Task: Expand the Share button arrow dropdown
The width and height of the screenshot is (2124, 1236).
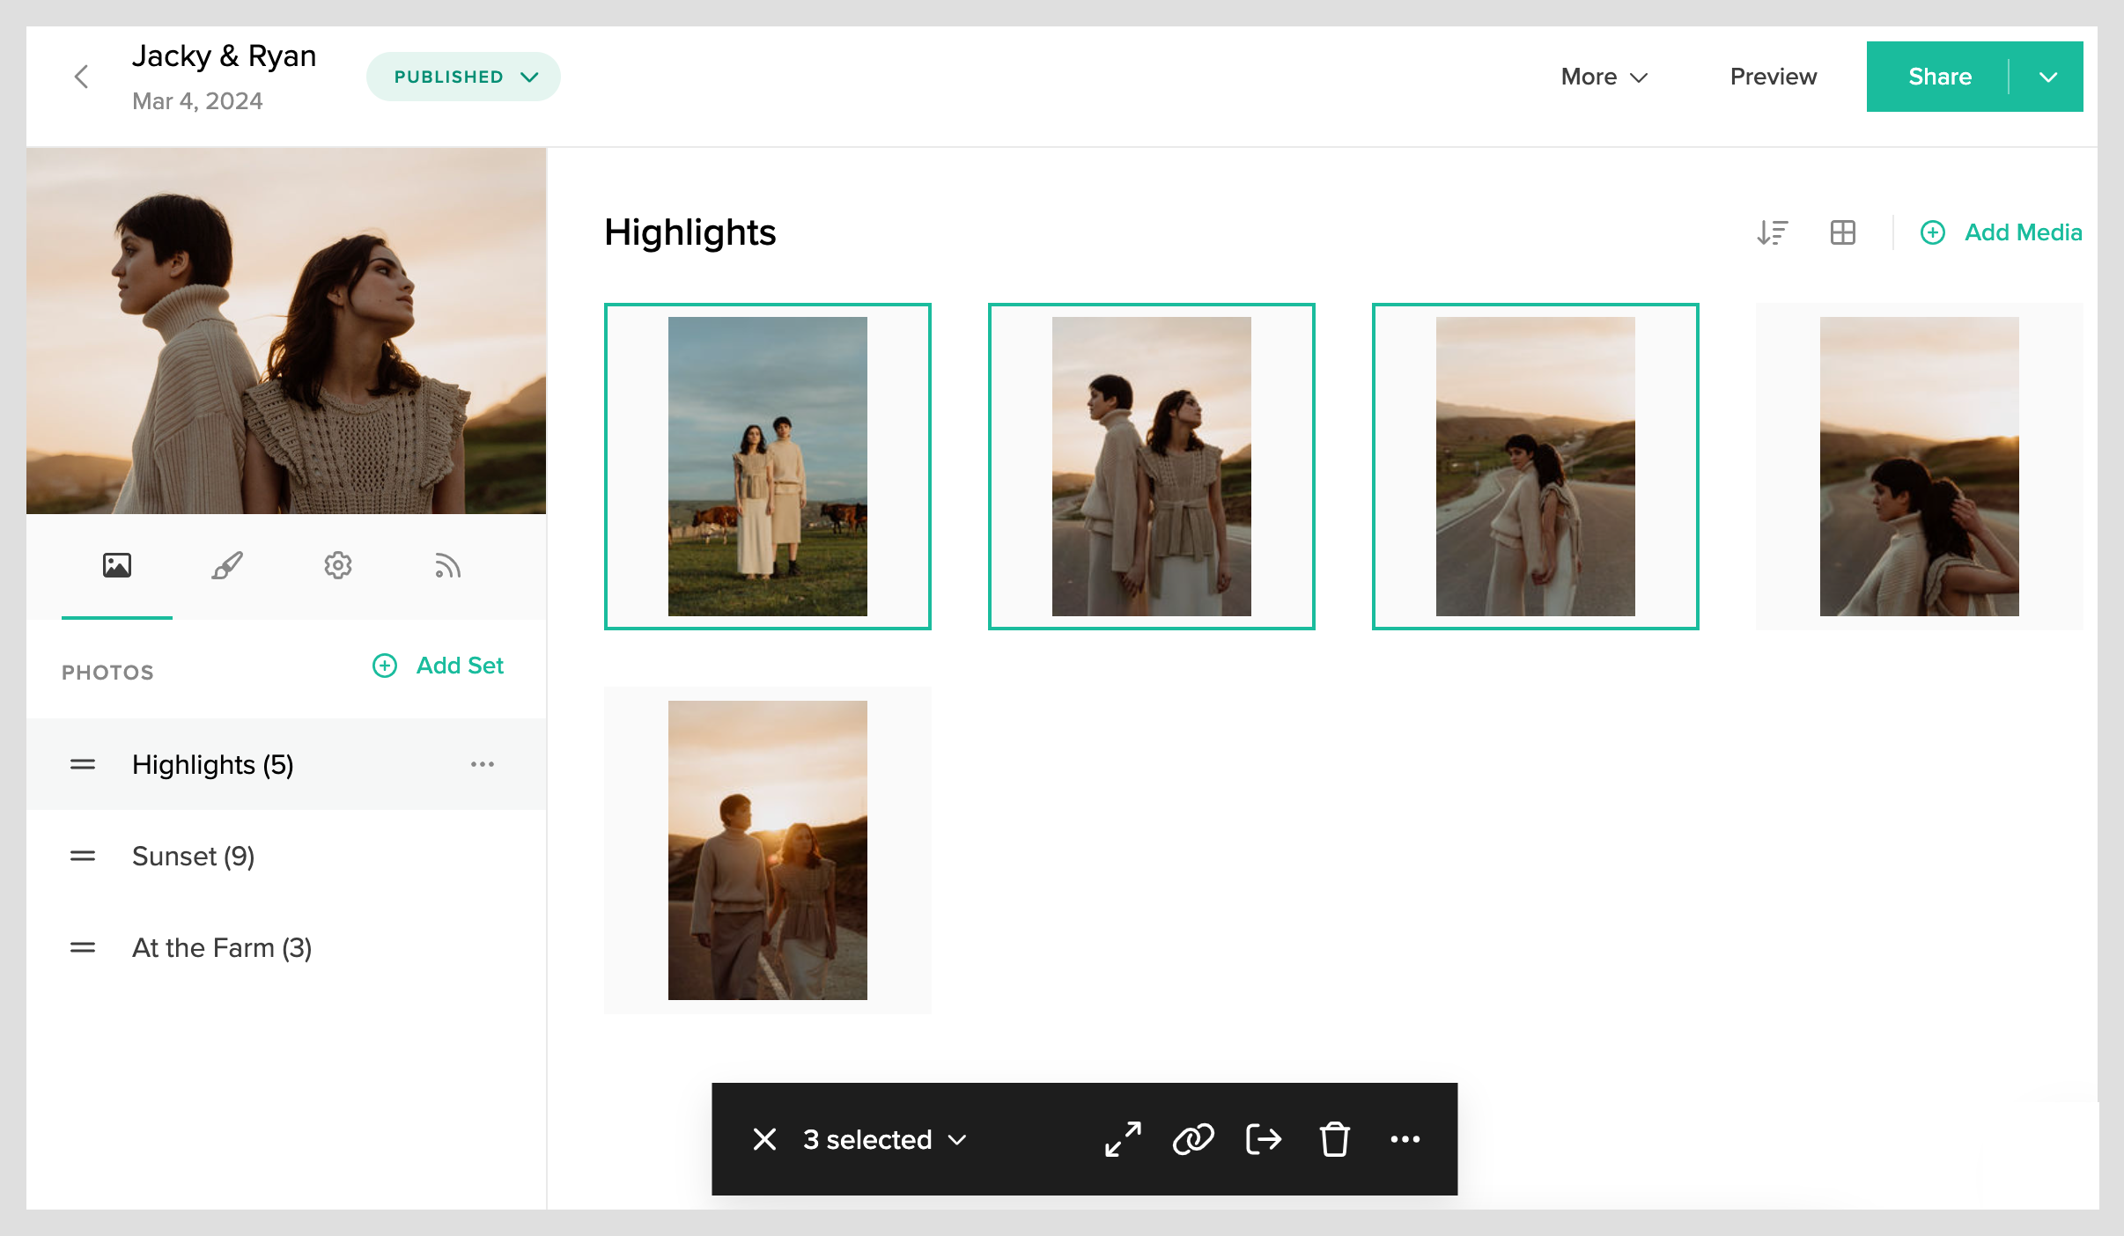Action: (x=2048, y=77)
